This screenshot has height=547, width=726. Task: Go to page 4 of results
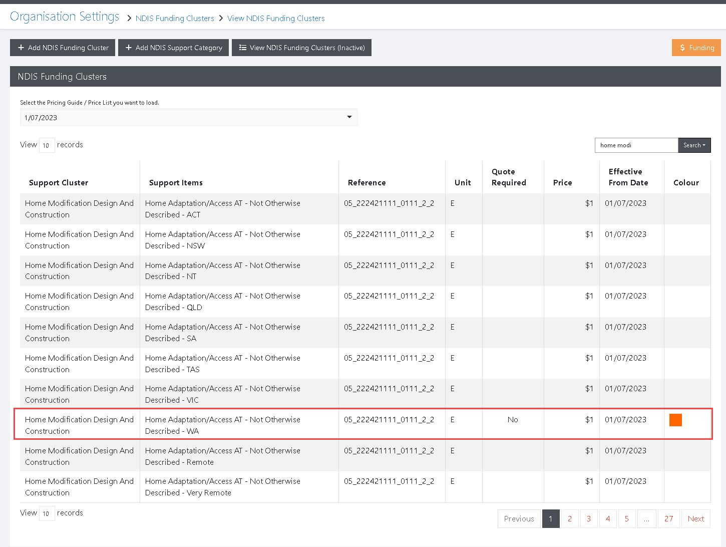click(x=608, y=519)
